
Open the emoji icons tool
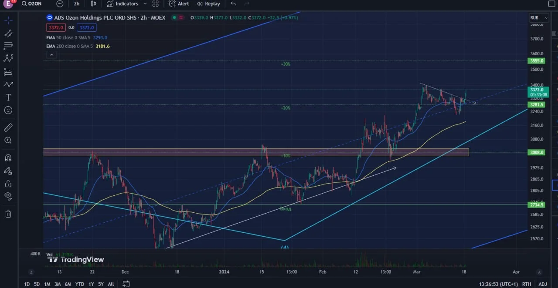tap(8, 110)
